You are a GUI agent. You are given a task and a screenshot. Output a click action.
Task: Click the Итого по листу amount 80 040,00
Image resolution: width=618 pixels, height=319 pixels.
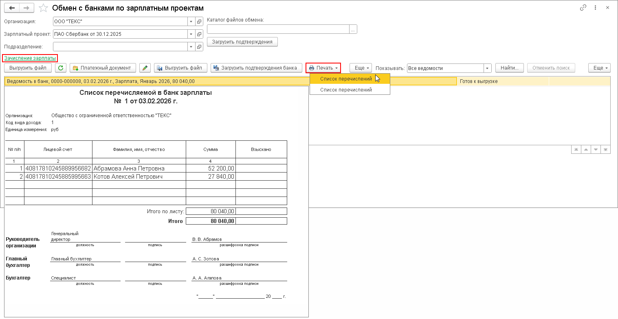[x=222, y=211]
